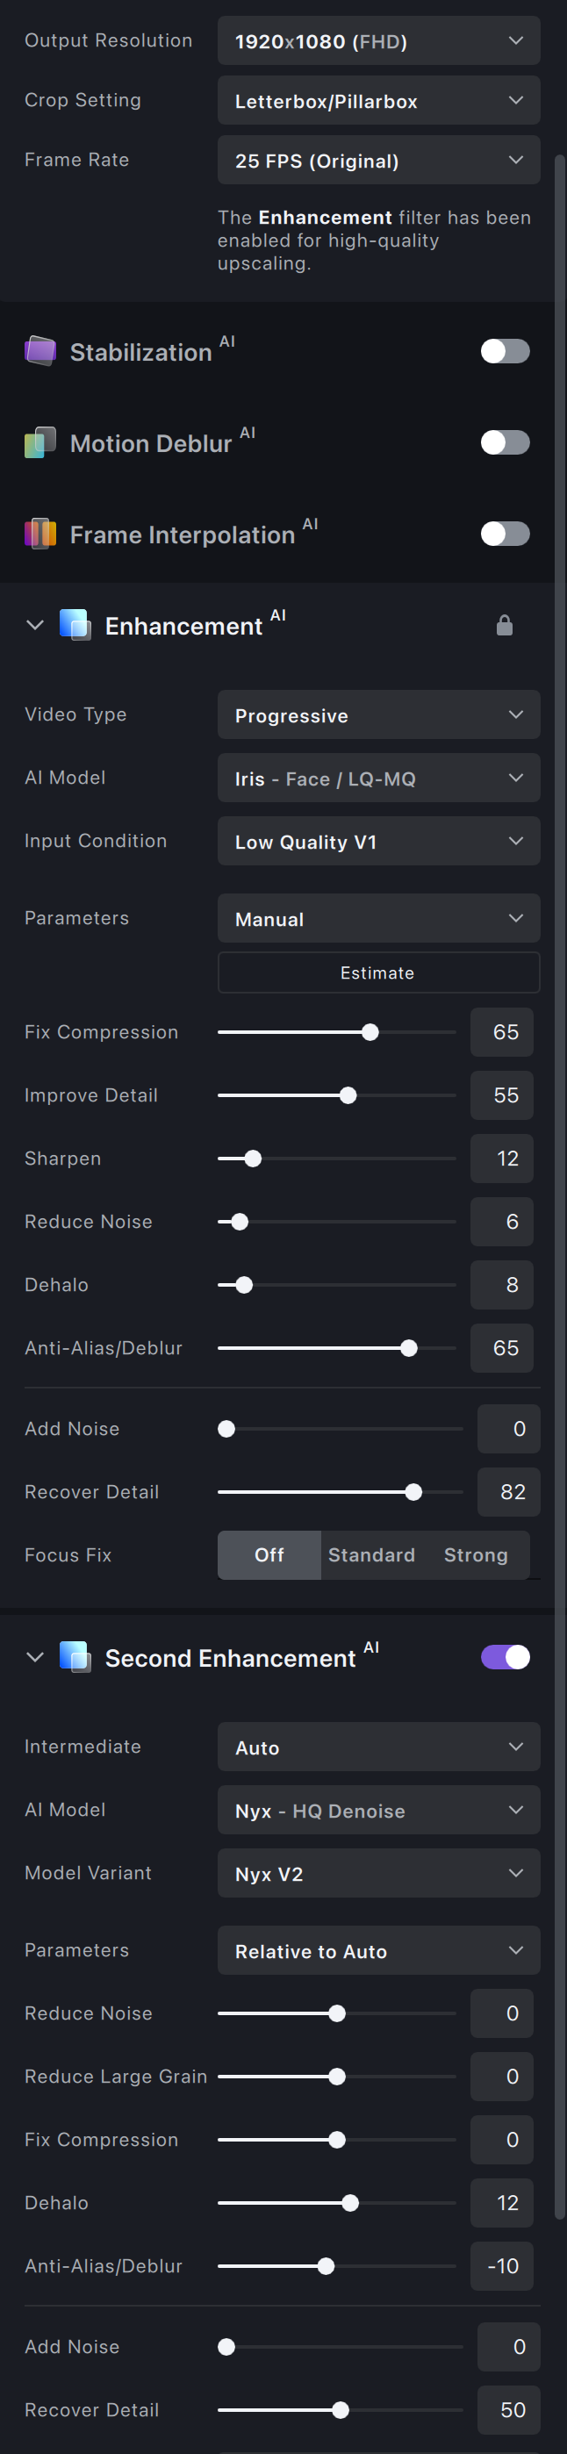Collapse the Second Enhancement section chevron

(35, 1657)
